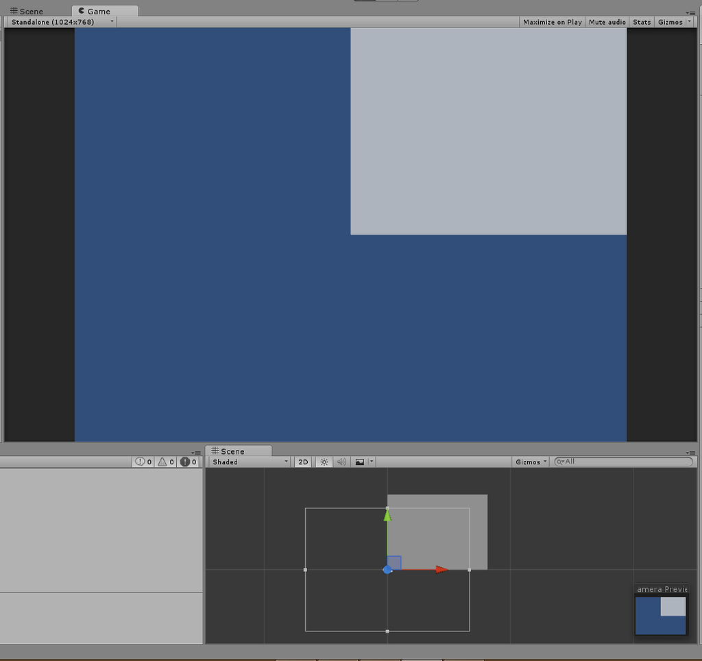
Task: Open the effects visibility icon in Scene toolbar
Action: pos(361,461)
